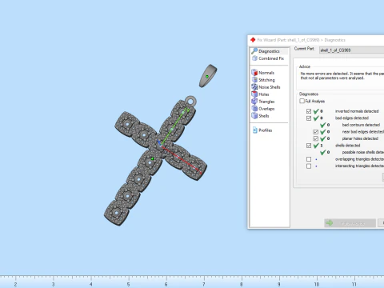Viewport: 384px width, 288px height.
Task: Click green check beside bad contours count
Action: (x=323, y=125)
